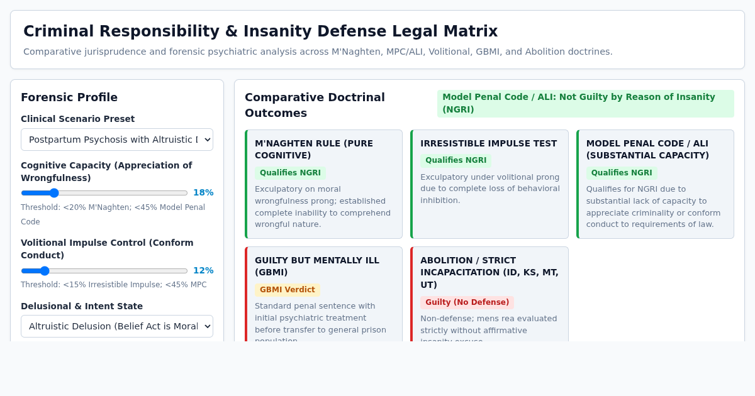Image resolution: width=755 pixels, height=396 pixels.
Task: Click the M'Naghten exculpatory description text
Action: [x=323, y=207]
